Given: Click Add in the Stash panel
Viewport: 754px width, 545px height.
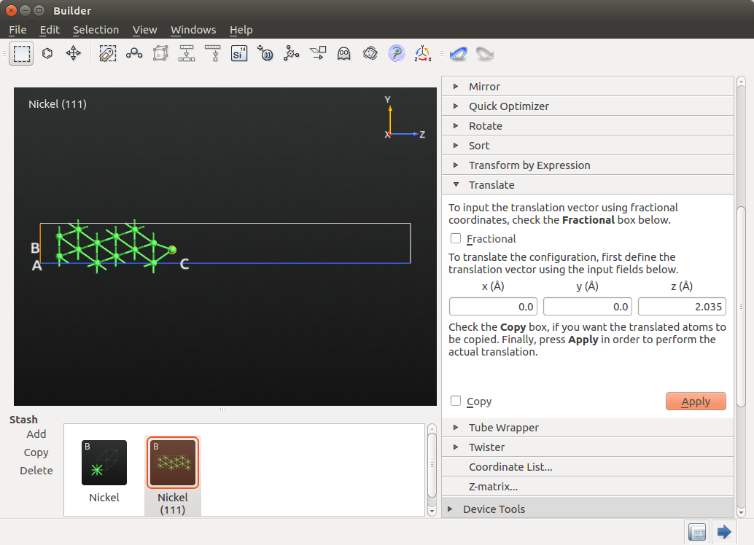Looking at the screenshot, I should pos(36,434).
